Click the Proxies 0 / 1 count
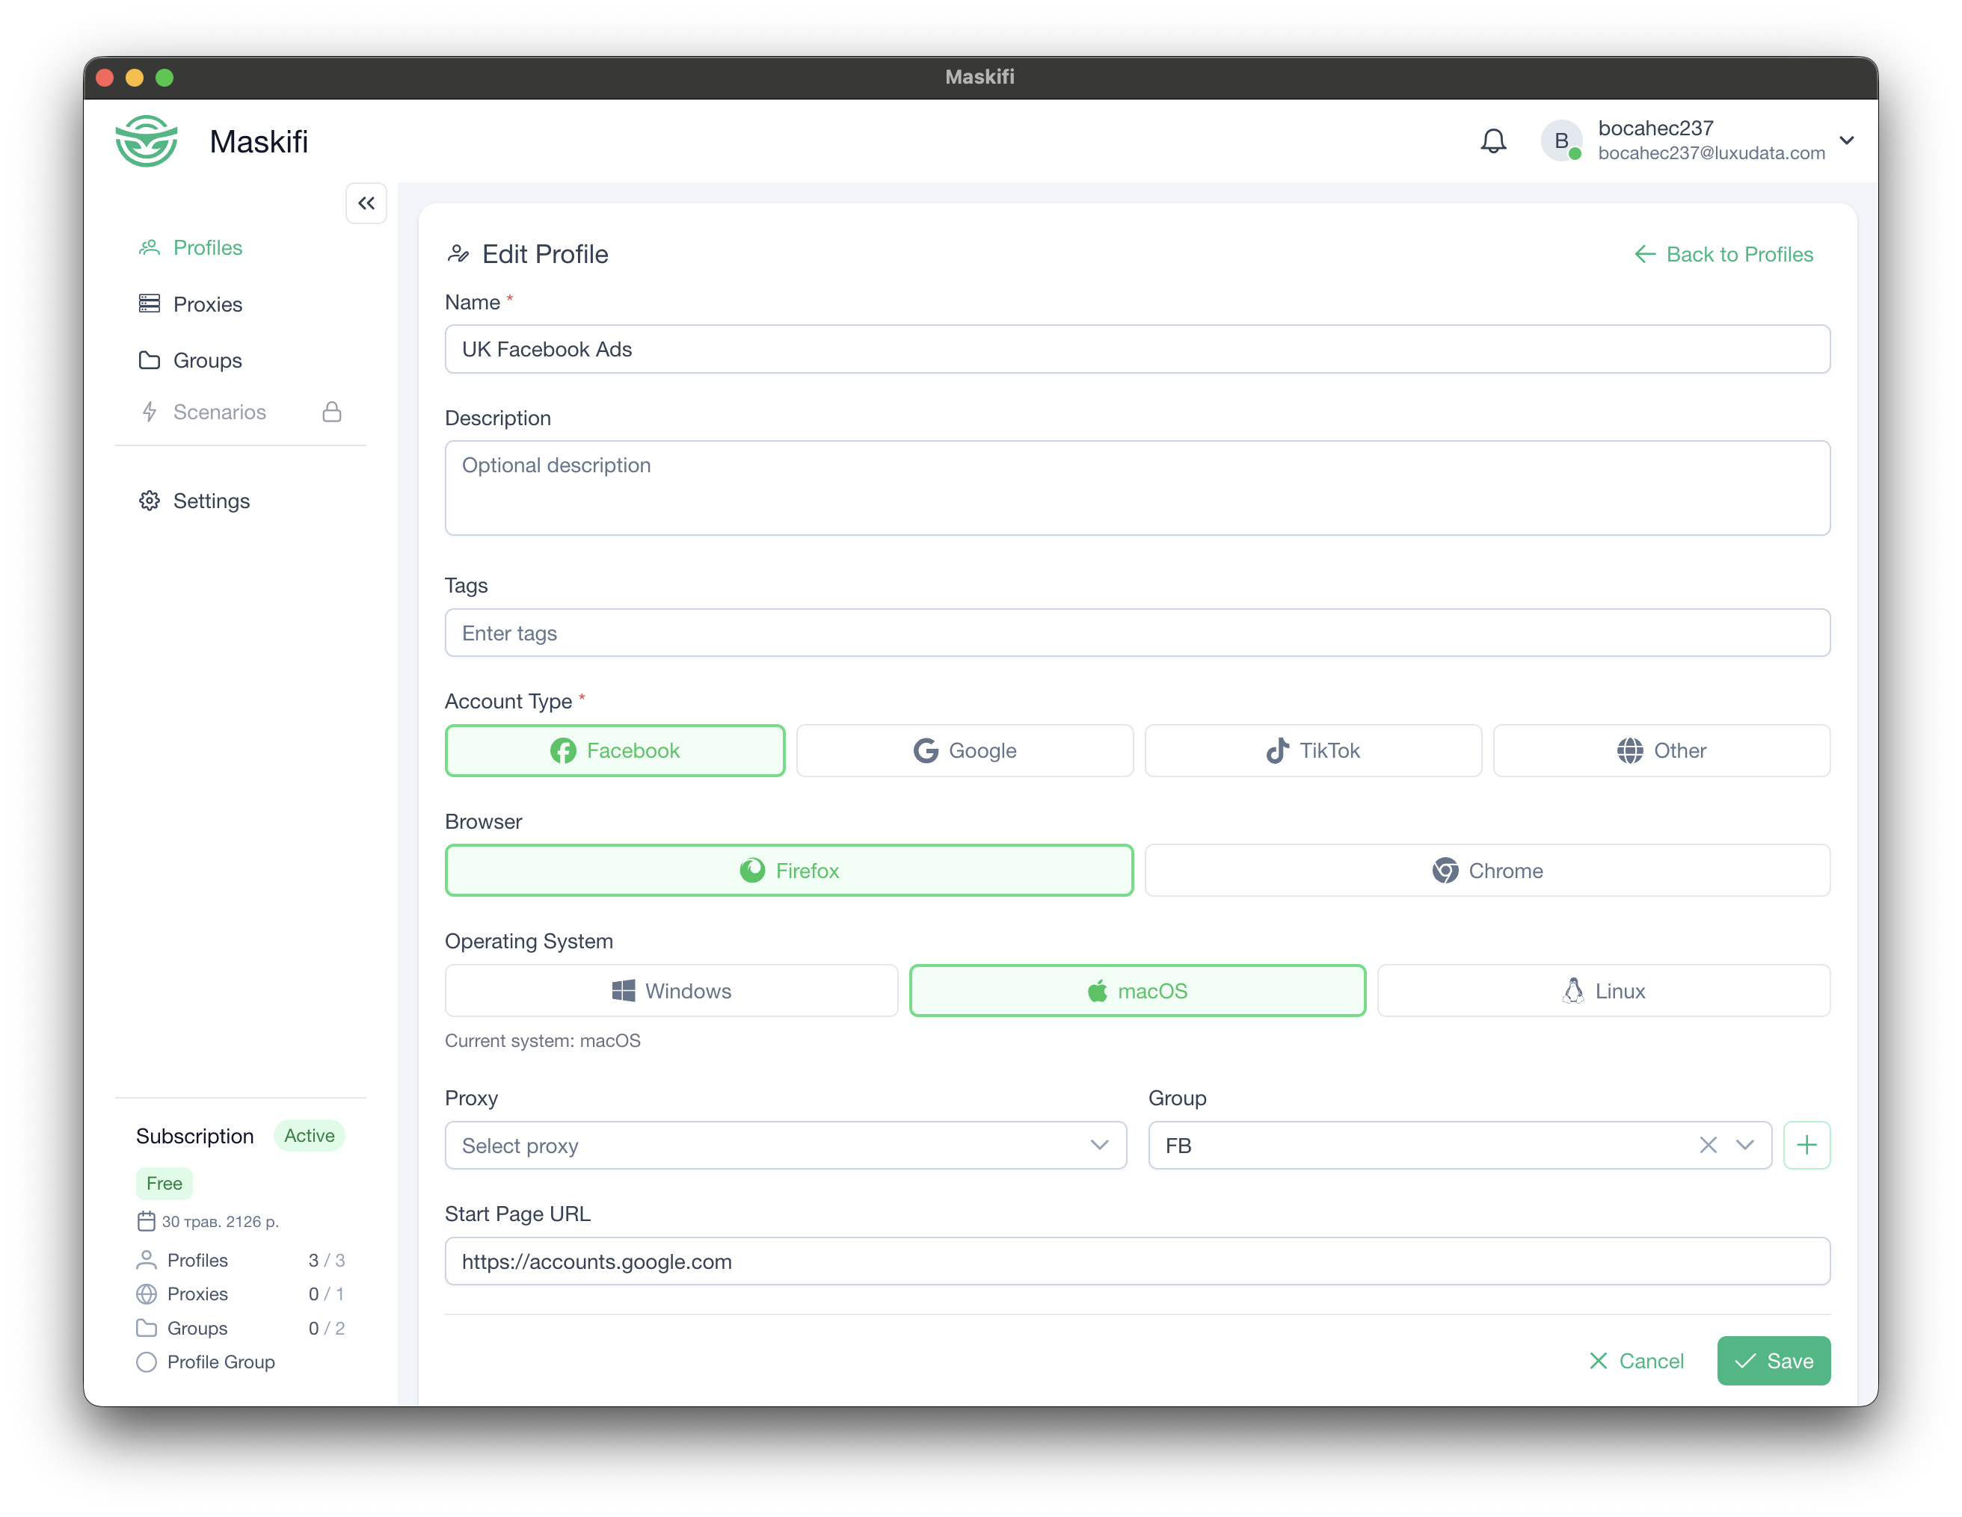The width and height of the screenshot is (1962, 1517). coord(327,1295)
